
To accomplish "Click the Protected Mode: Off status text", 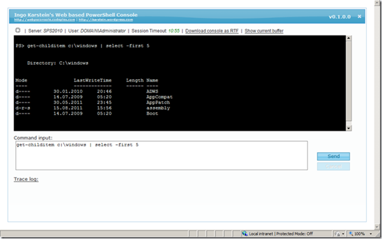I will pyautogui.click(x=294, y=234).
